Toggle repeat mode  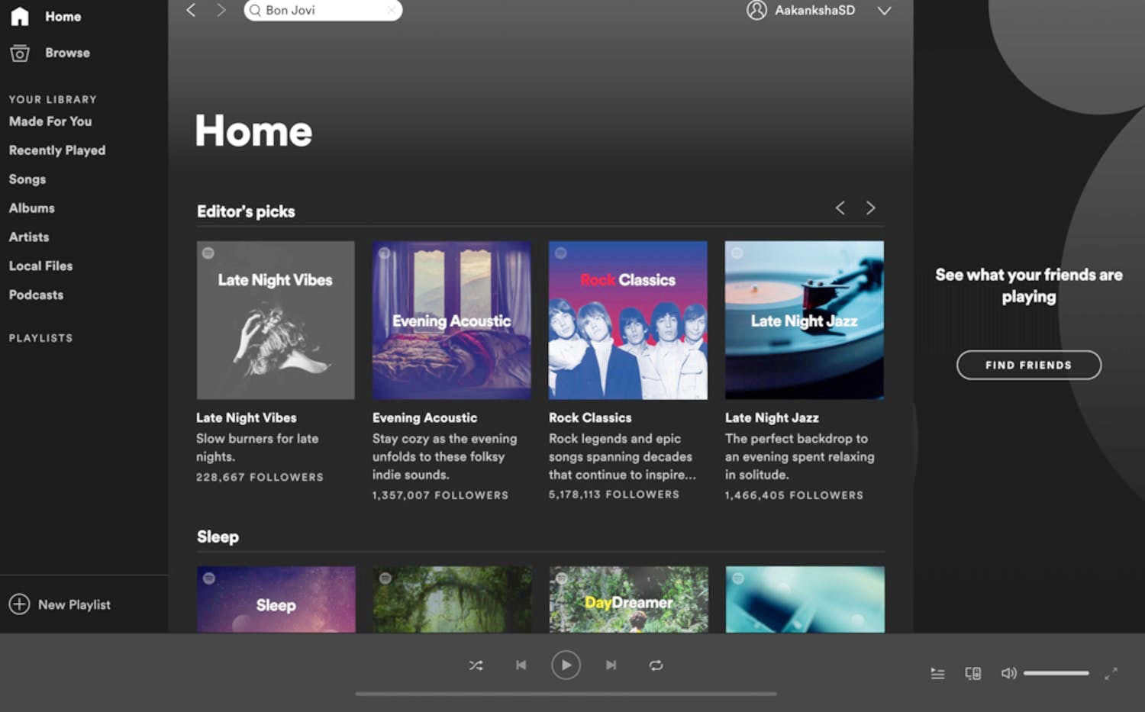pos(656,665)
